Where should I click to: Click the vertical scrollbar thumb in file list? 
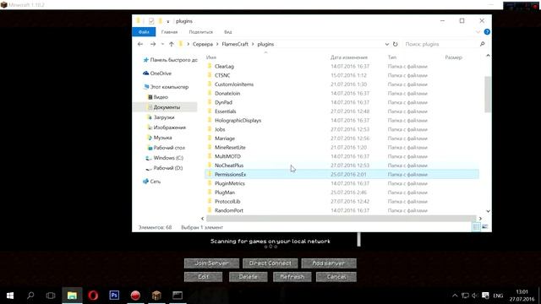488,95
